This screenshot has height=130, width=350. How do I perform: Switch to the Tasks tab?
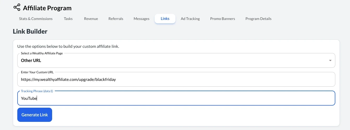(68, 19)
